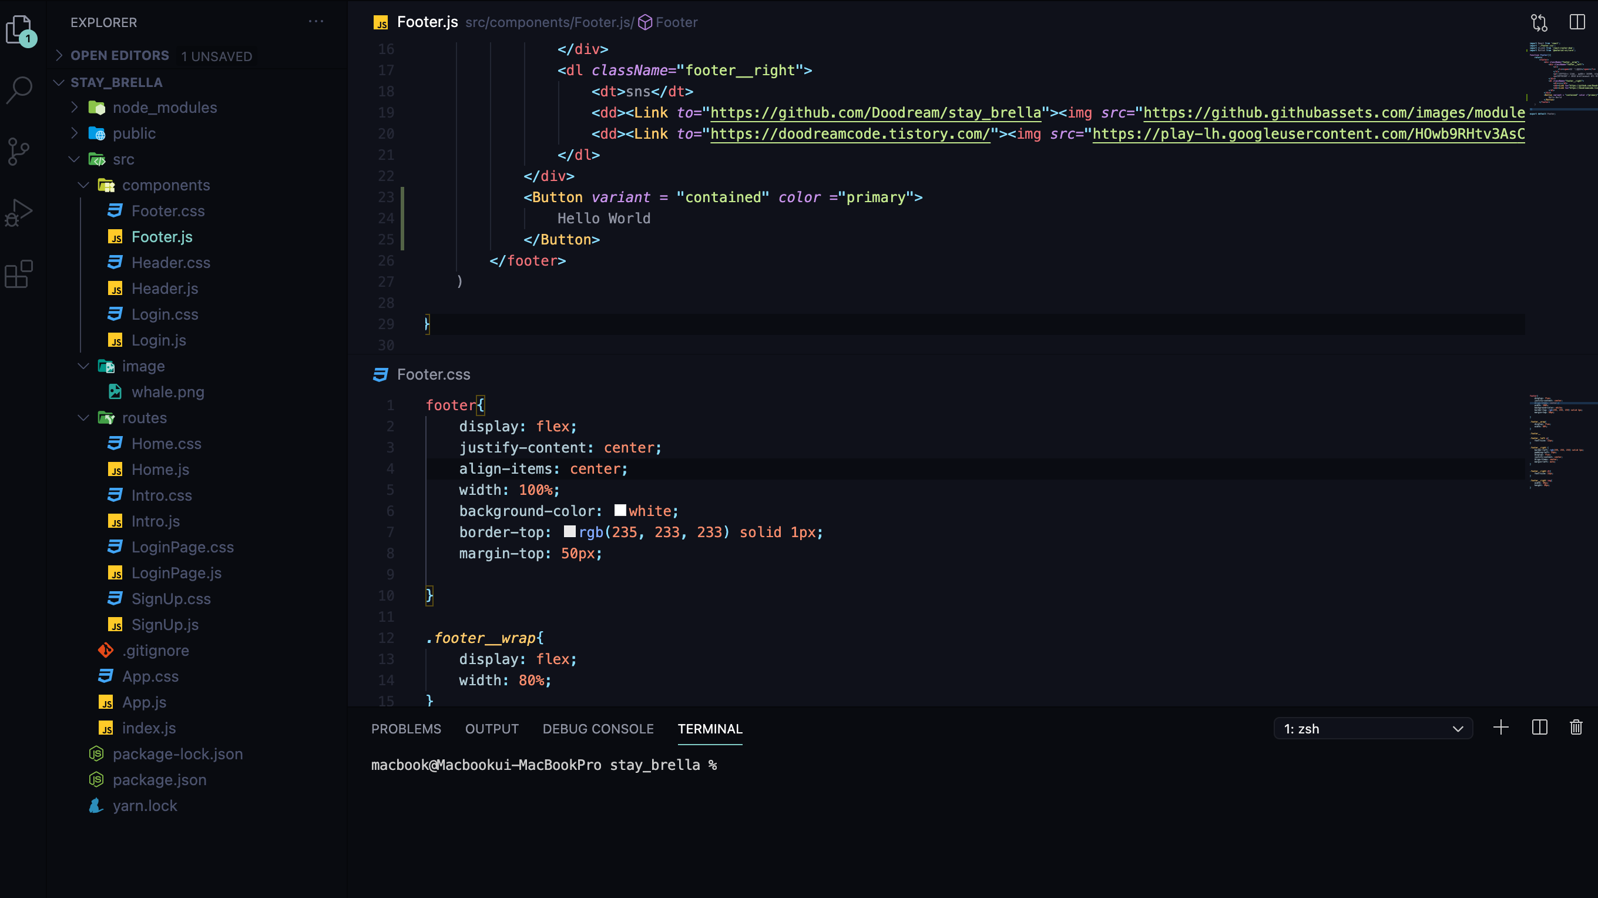Switch to the DEBUG CONSOLE tab

pos(598,729)
